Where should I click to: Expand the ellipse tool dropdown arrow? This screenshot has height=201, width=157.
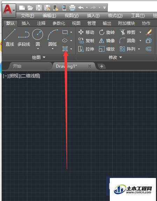[71, 40]
